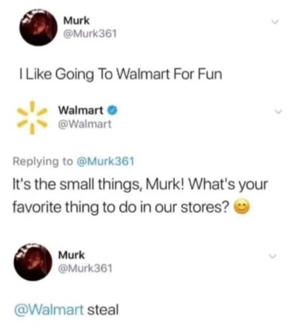Open Murk's profile picture in first tweet

(x=39, y=28)
